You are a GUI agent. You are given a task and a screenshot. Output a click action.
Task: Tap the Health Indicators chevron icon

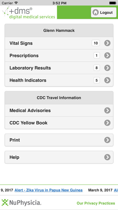(107, 80)
